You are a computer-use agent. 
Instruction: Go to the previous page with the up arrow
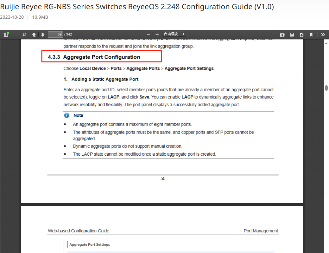coord(34,35)
